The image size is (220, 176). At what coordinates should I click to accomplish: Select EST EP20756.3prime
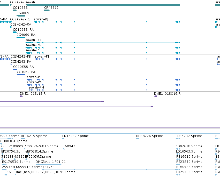click(14, 151)
